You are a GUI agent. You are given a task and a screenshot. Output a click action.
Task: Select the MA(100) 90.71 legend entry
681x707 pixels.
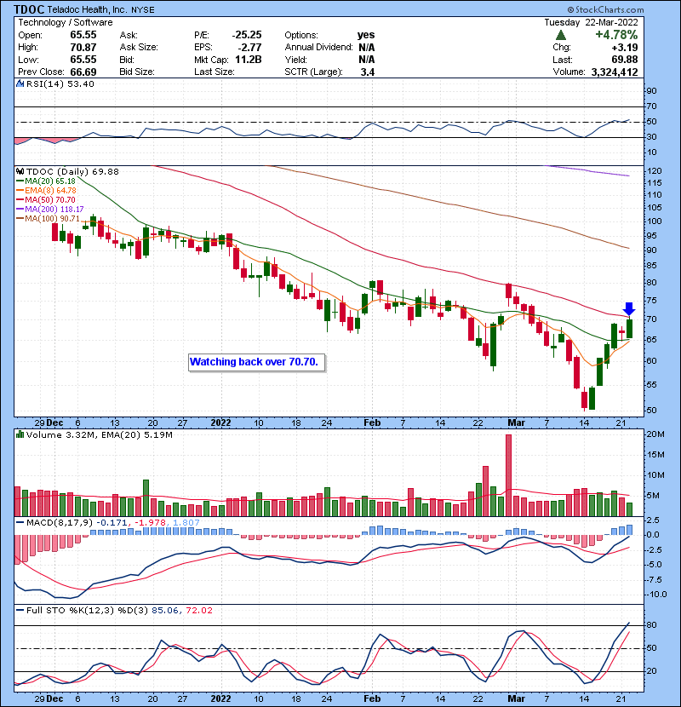pyautogui.click(x=48, y=219)
